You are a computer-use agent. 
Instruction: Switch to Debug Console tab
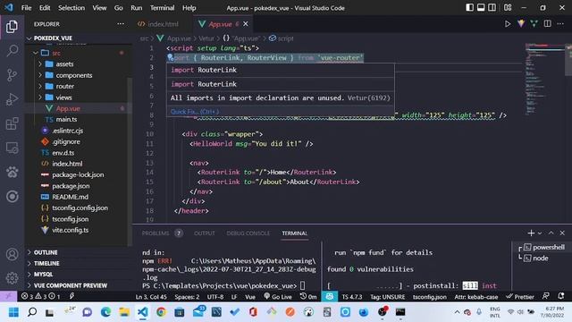[248, 233]
